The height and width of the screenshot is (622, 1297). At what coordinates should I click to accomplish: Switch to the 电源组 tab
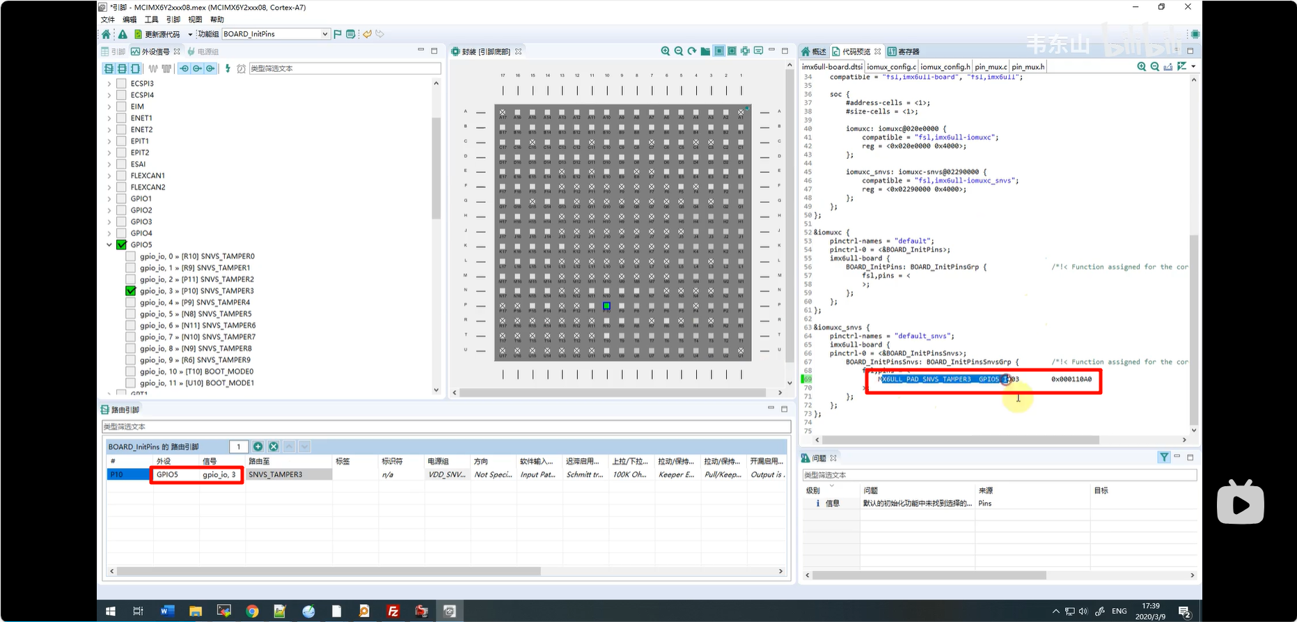coord(203,52)
